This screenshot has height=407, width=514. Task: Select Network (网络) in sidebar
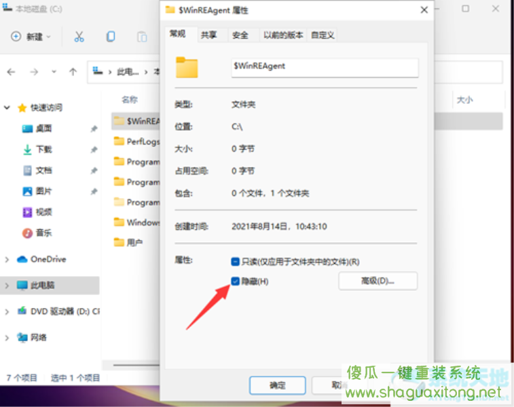coord(32,337)
